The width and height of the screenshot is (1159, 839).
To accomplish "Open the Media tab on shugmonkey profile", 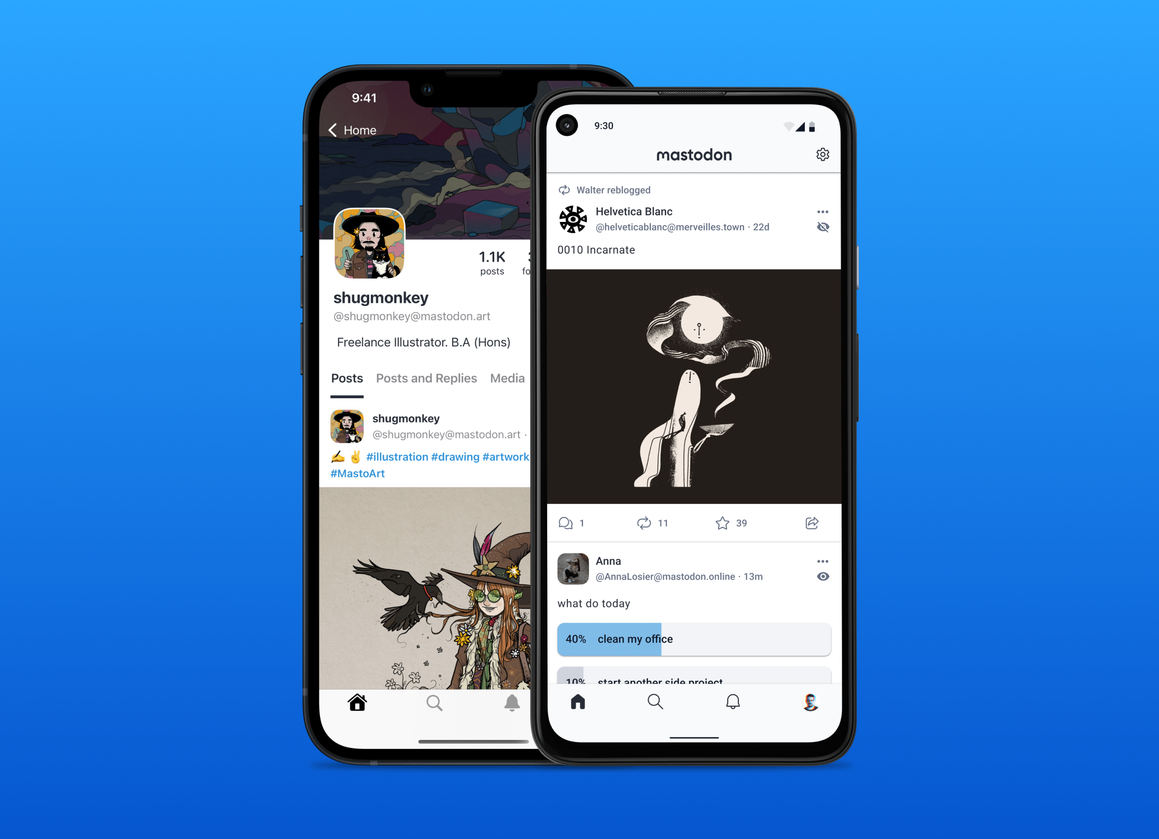I will click(509, 376).
